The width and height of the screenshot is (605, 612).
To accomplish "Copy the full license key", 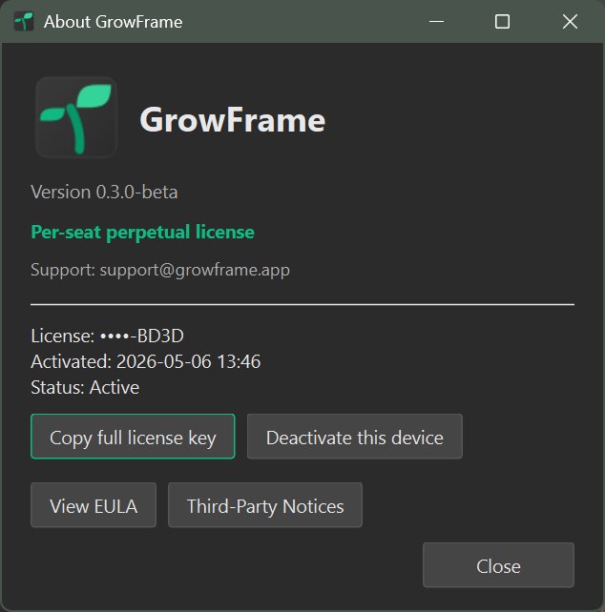I will pyautogui.click(x=133, y=437).
